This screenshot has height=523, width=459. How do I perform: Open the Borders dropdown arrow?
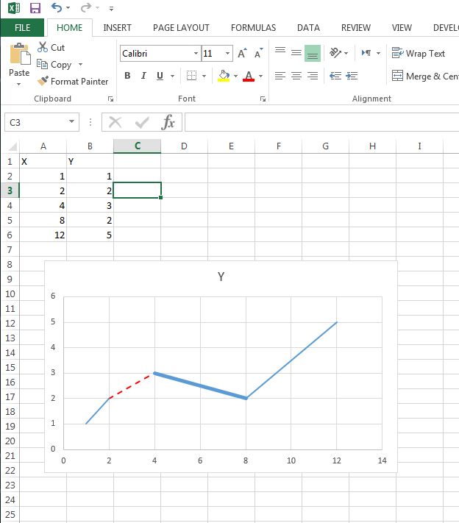[x=204, y=76]
